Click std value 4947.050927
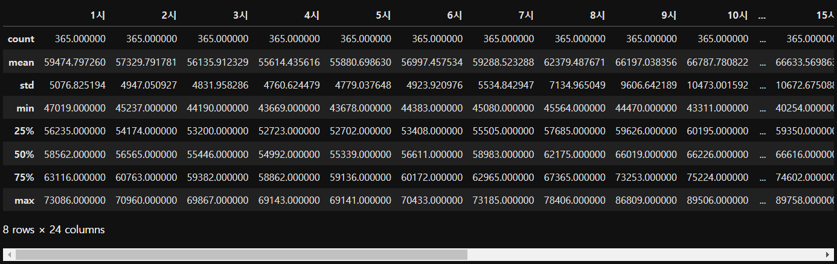 click(x=149, y=86)
